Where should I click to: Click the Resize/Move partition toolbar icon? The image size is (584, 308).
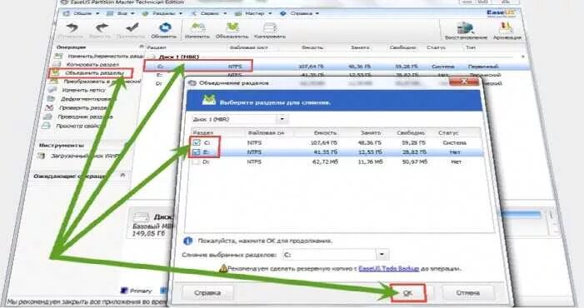coord(198,27)
